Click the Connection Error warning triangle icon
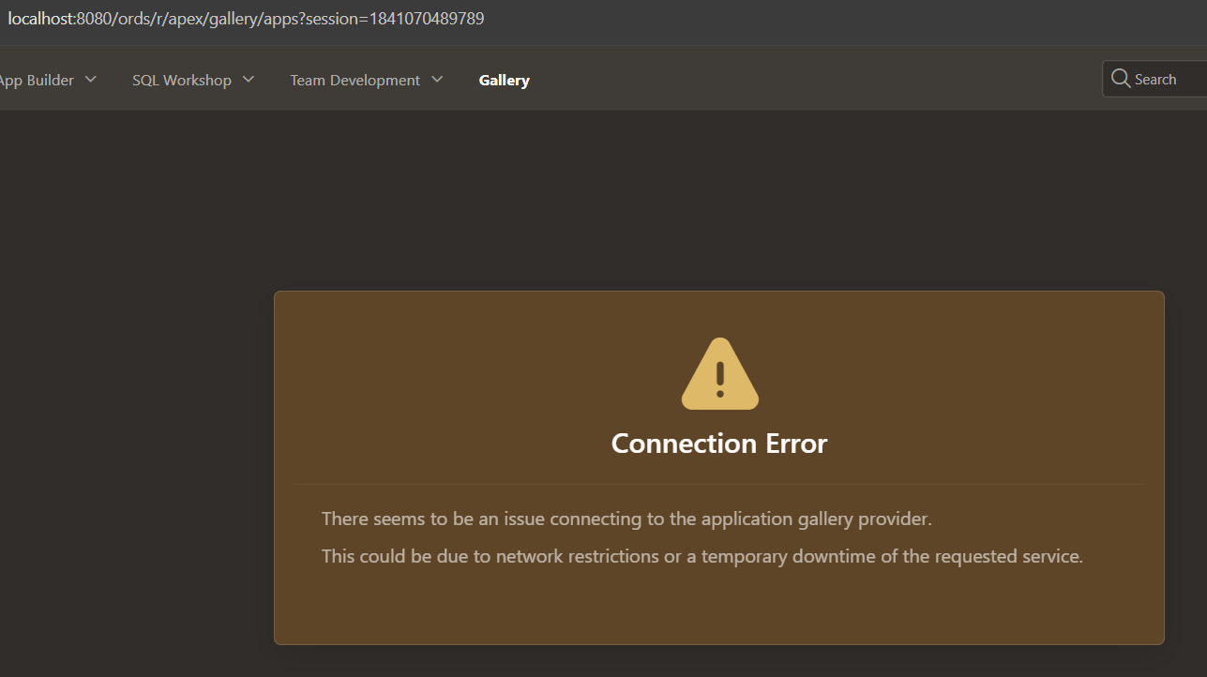Image resolution: width=1207 pixels, height=677 pixels. point(719,374)
